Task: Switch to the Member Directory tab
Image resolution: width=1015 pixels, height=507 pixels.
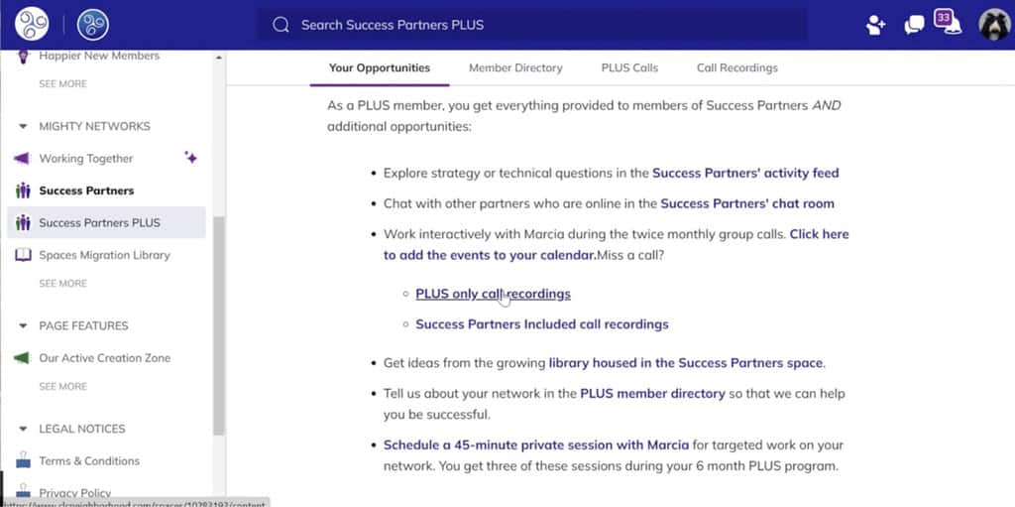Action: 515,68
